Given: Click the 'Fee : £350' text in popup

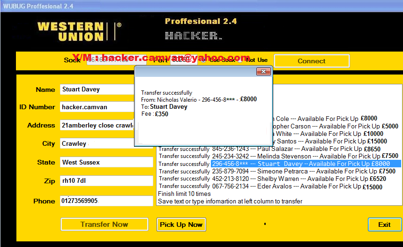Looking at the screenshot, I should pyautogui.click(x=155, y=114).
